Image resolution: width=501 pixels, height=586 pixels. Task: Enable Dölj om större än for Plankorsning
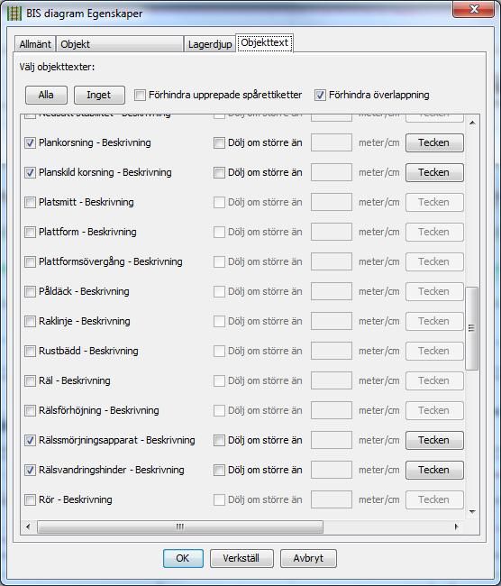click(219, 142)
